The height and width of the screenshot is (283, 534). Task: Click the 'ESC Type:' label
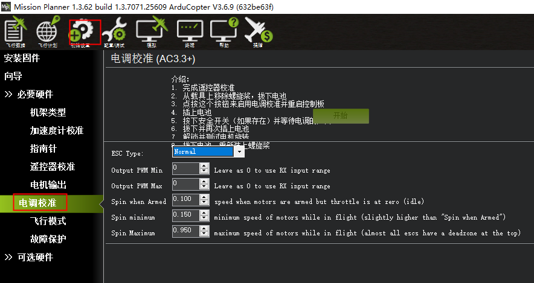coord(127,153)
